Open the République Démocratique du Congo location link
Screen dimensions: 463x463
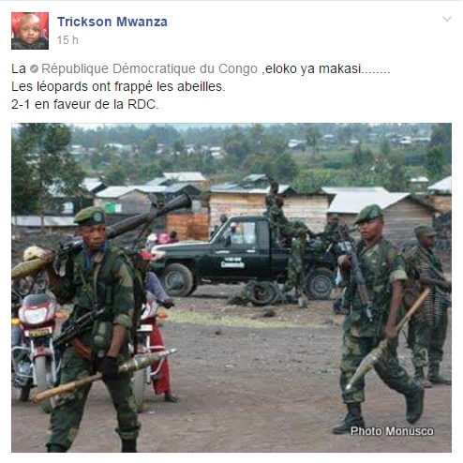point(149,68)
